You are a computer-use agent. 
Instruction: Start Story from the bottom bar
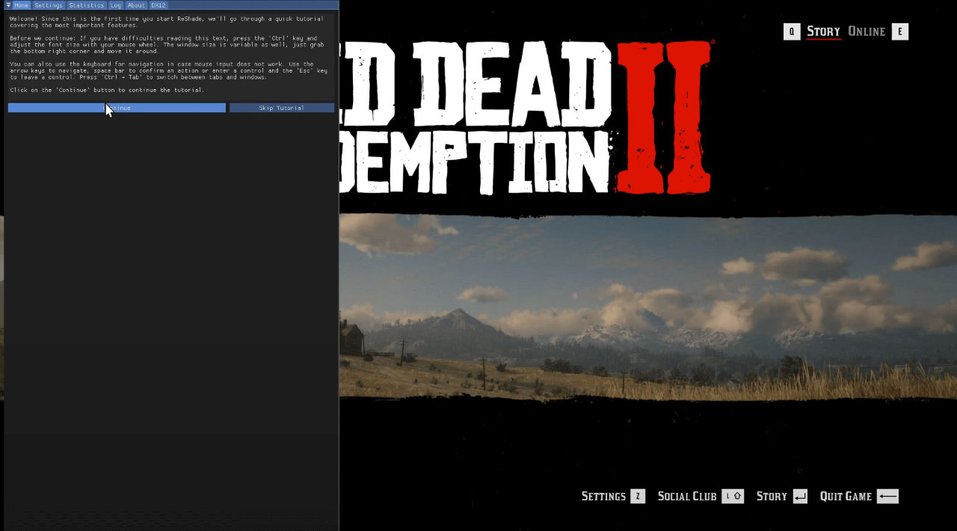(772, 497)
